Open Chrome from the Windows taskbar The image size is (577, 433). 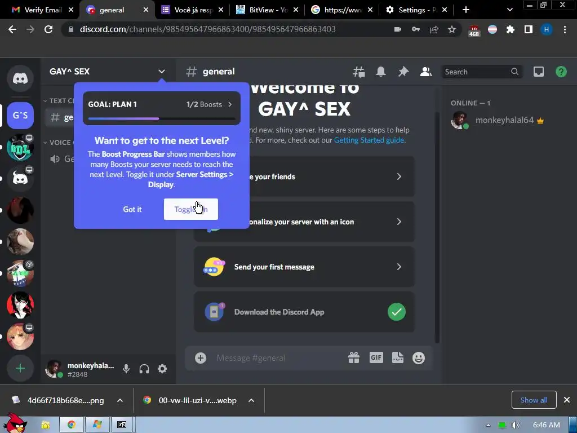tap(72, 425)
